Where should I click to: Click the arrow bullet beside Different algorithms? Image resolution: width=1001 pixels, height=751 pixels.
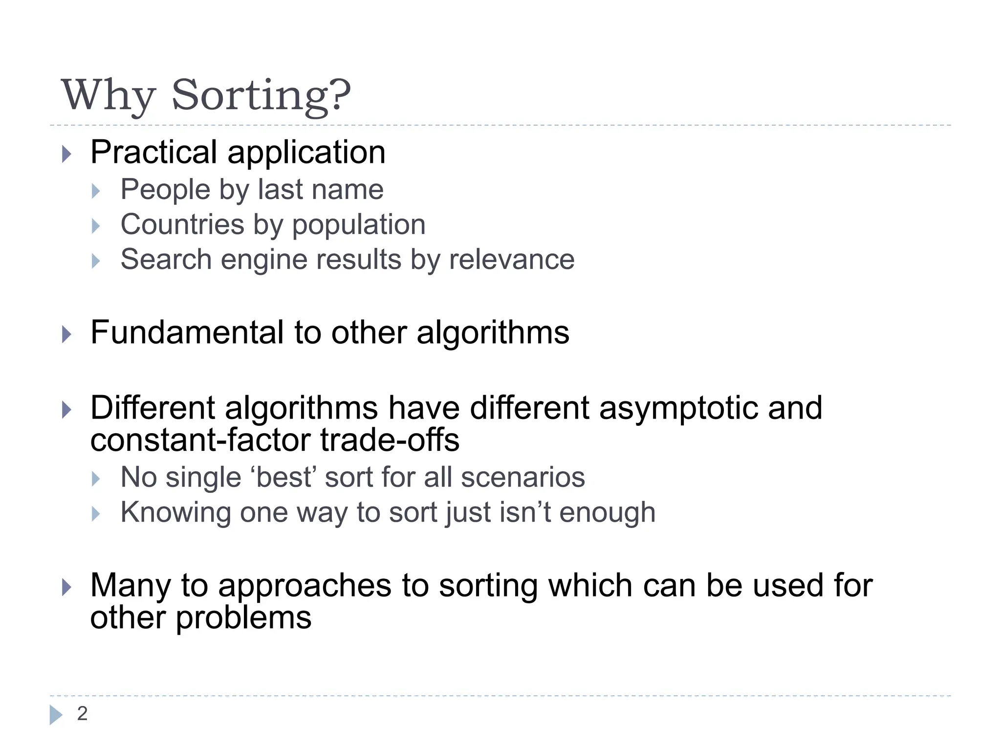tap(67, 410)
